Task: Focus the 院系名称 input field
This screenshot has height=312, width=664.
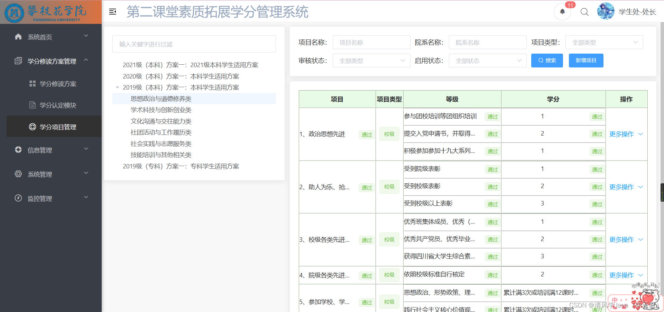Action: (488, 42)
